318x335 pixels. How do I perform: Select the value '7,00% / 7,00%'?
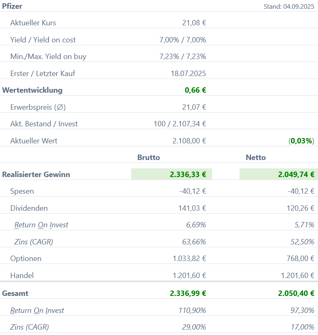(183, 40)
